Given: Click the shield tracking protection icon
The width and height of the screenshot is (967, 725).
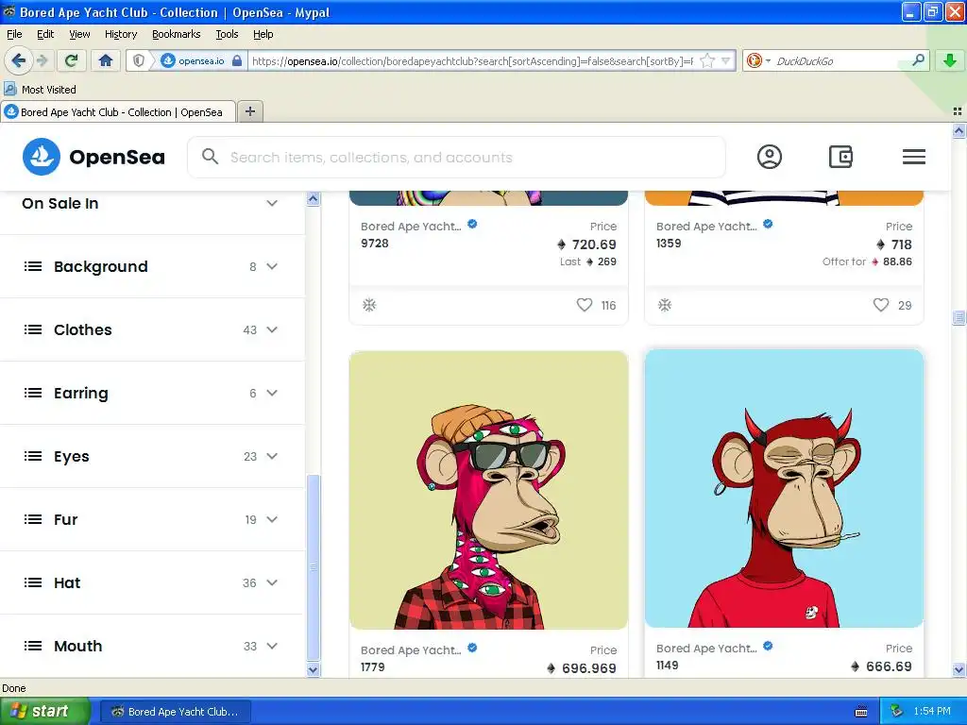Looking at the screenshot, I should pos(139,60).
